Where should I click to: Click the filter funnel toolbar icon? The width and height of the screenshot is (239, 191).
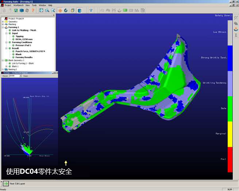coord(91,11)
